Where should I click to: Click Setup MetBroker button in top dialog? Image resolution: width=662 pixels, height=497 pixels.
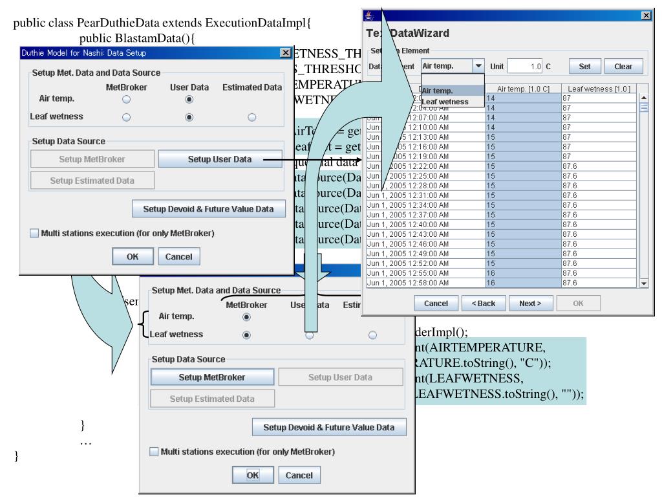tap(92, 159)
